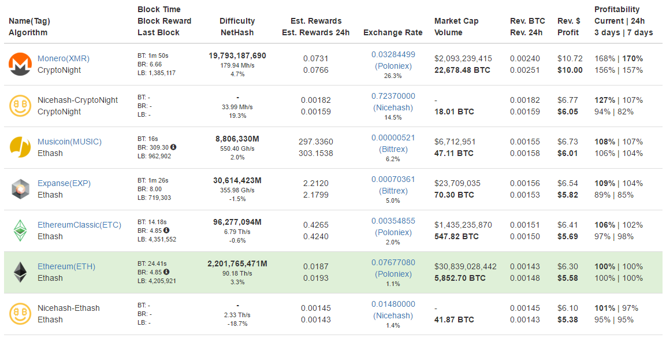The width and height of the screenshot is (666, 338).
Task: Click the Rev. BTC column header
Action: click(527, 27)
